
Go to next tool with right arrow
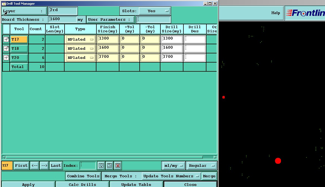(x=44, y=165)
